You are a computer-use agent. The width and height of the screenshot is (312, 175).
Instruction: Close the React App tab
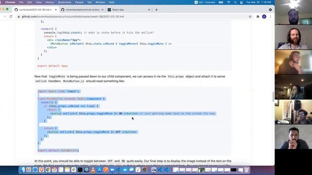[149, 10]
